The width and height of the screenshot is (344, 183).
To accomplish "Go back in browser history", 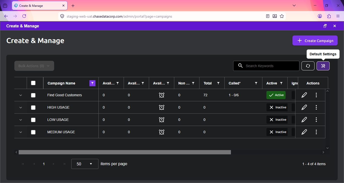I will click(6, 16).
